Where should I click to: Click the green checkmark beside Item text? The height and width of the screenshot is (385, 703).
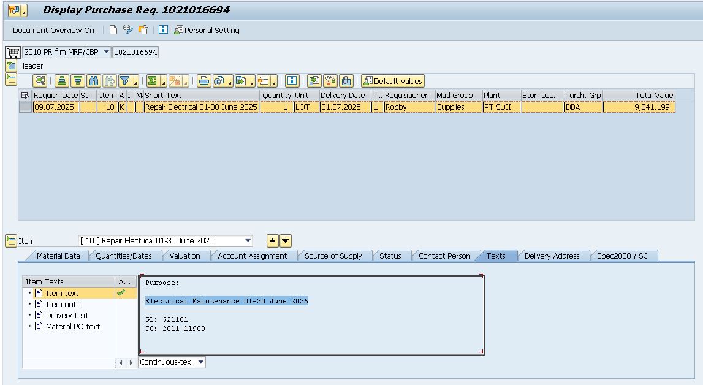[121, 293]
